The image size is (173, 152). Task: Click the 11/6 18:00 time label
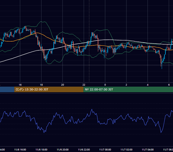click(41, 150)
